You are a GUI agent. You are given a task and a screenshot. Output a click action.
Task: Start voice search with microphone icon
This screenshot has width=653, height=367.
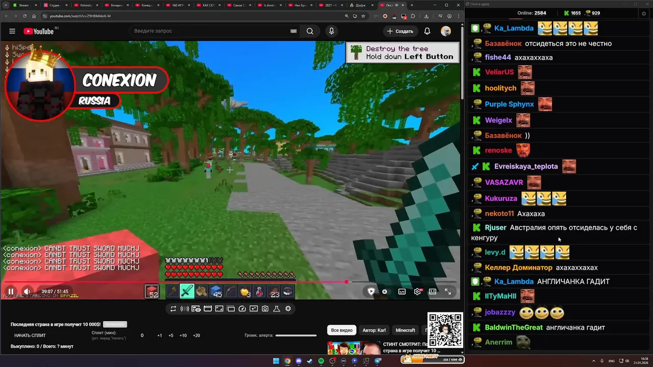pos(332,31)
